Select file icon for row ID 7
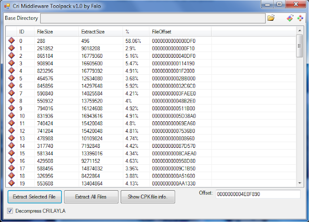The image size is (309, 222). coord(12,93)
